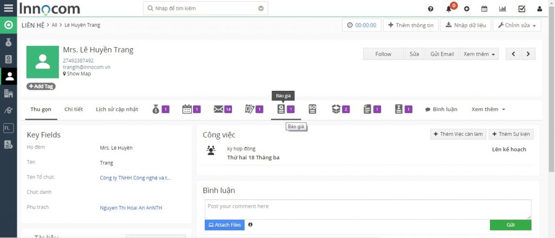Open the FL module in sidebar

click(x=8, y=128)
